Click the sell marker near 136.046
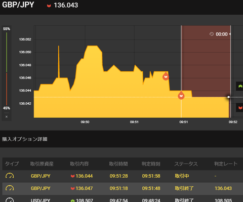This screenshot has width=243, height=202. tap(166, 76)
